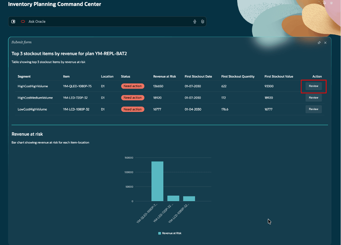Screen dimensions: 341x245
Task: Click the Submit form label
Action: click(x=21, y=42)
